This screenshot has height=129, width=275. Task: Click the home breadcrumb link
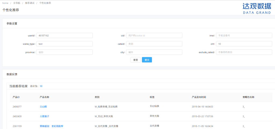tap(5, 3)
